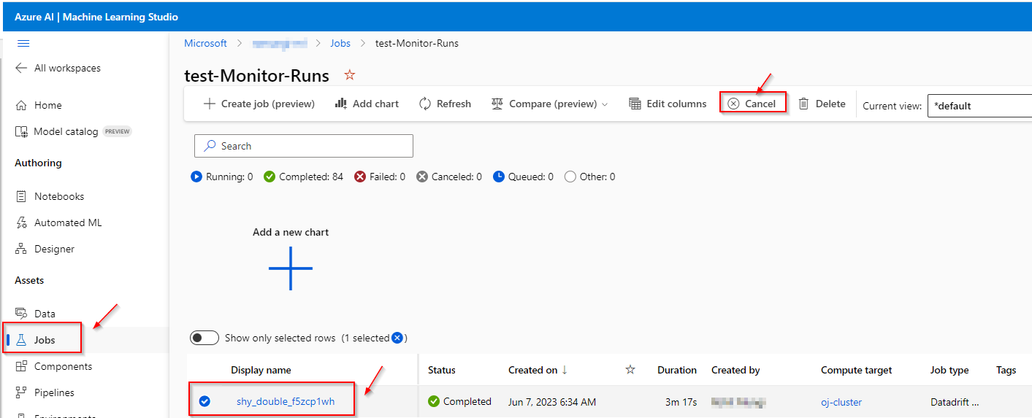
Task: Click the Add a new chart label
Action: [291, 232]
